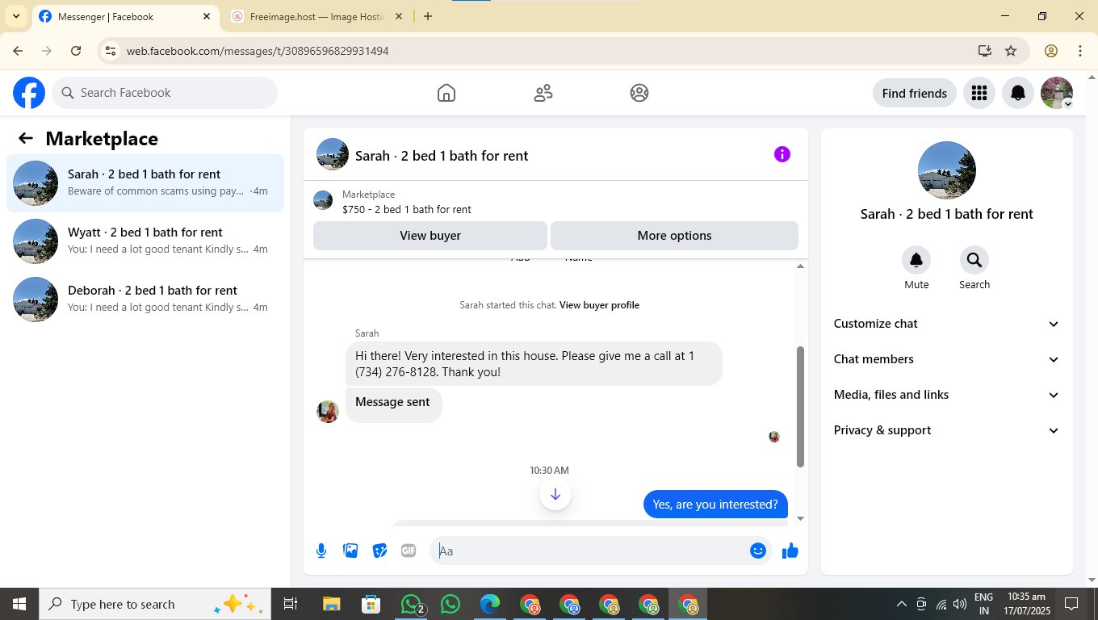Open Task View on taskbar
The image size is (1098, 620).
[291, 604]
